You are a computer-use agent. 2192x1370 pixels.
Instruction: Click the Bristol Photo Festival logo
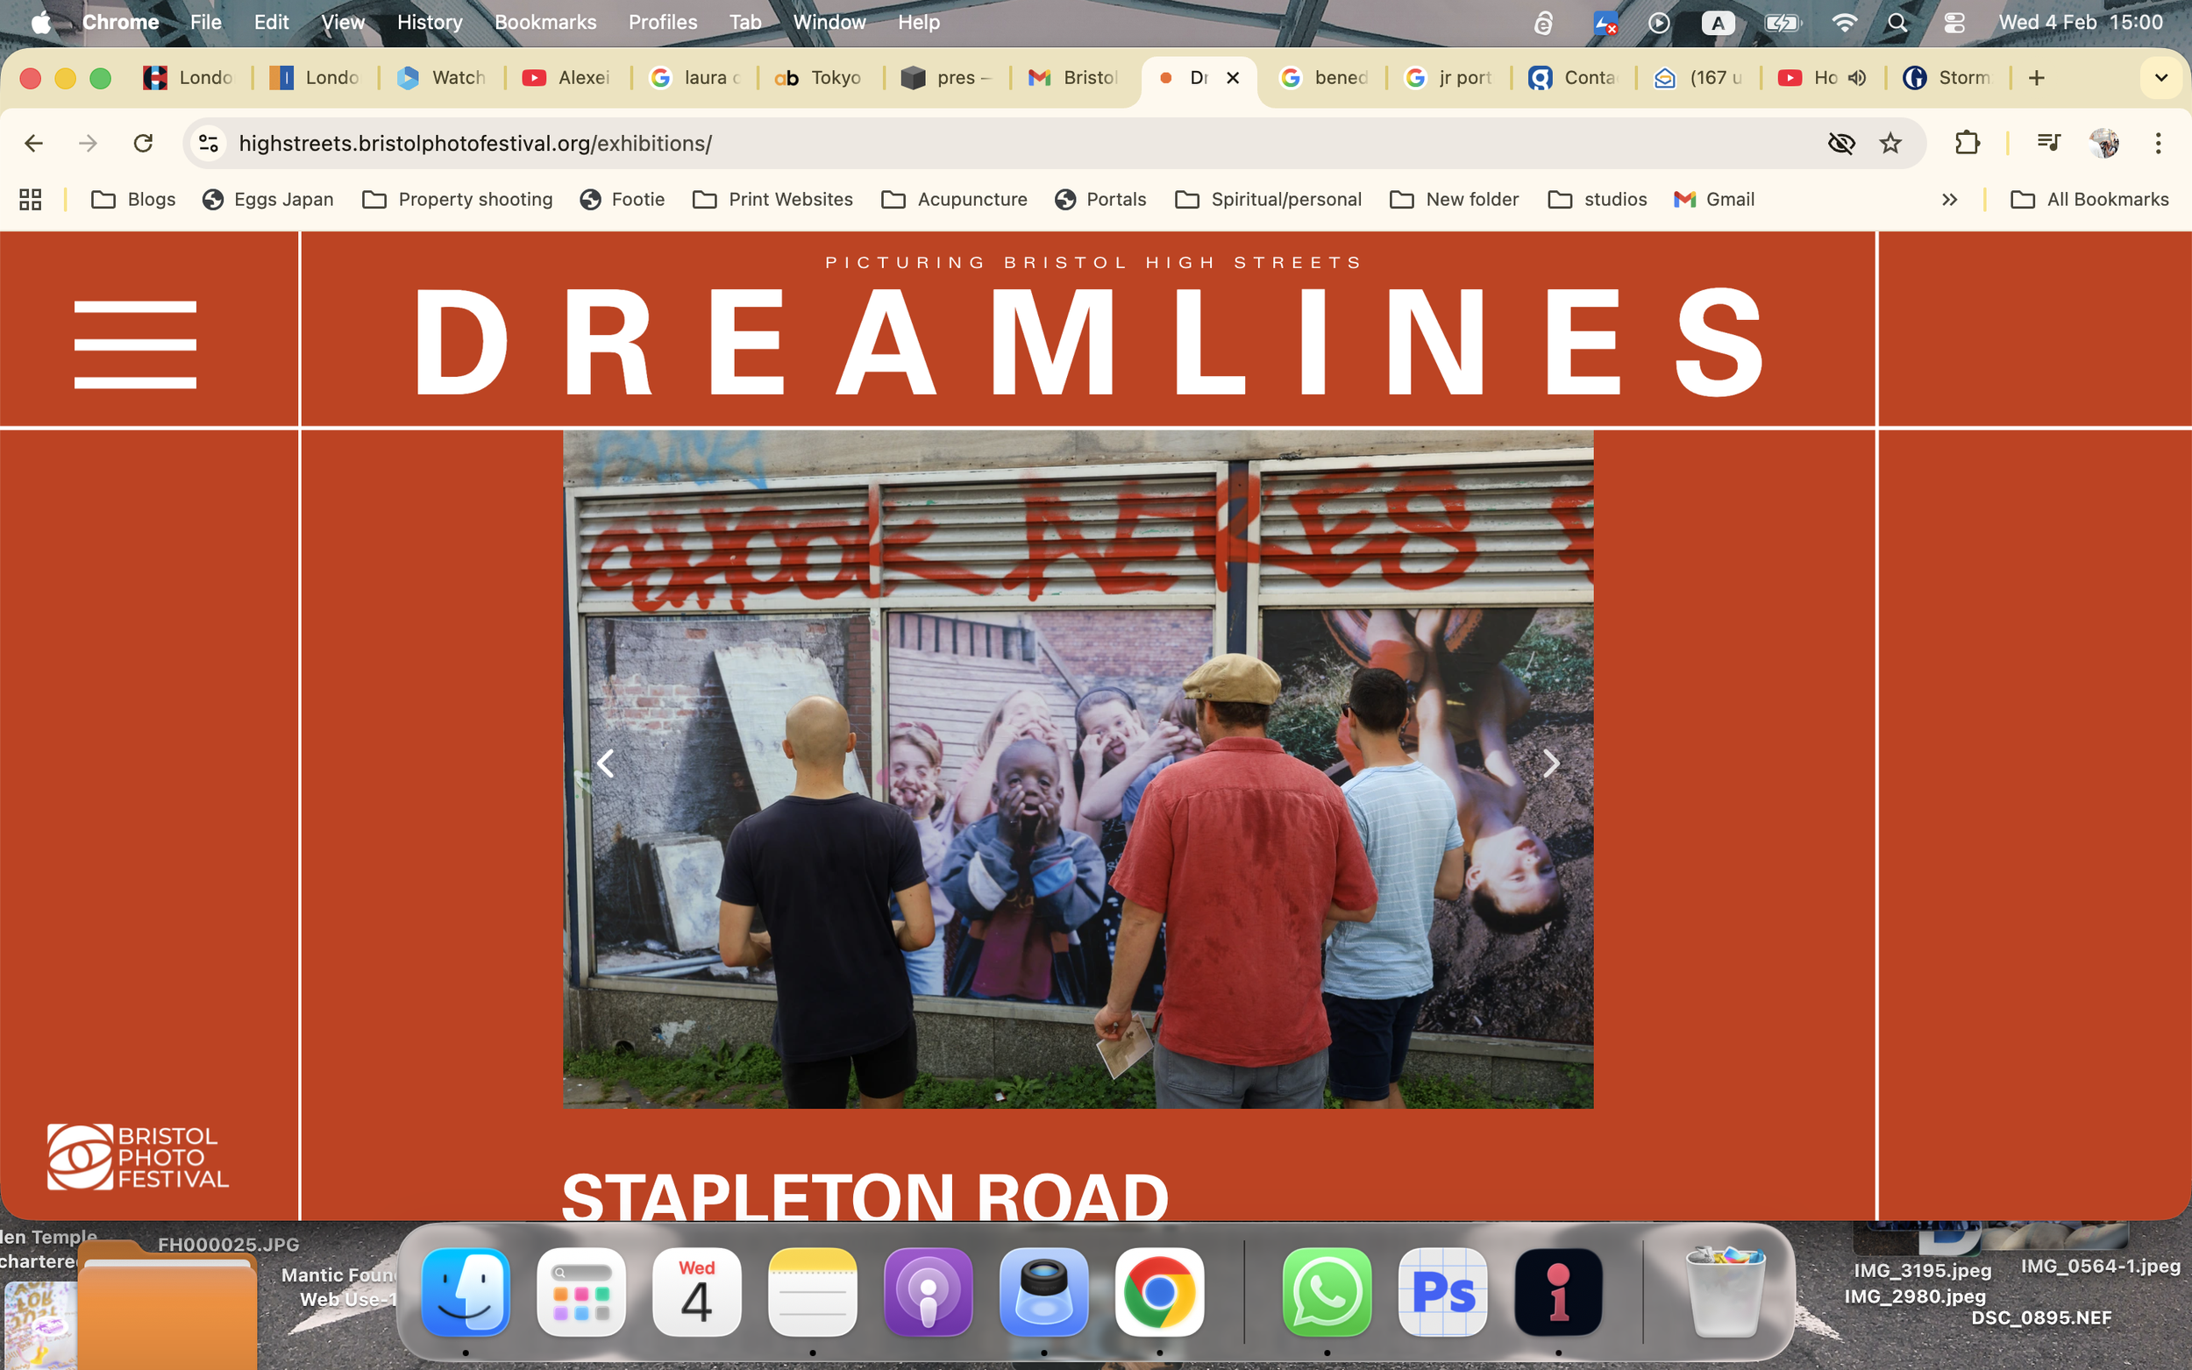138,1157
